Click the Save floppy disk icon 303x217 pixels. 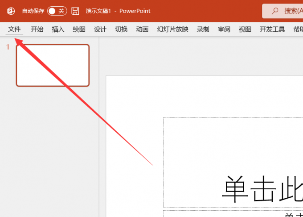(x=75, y=11)
